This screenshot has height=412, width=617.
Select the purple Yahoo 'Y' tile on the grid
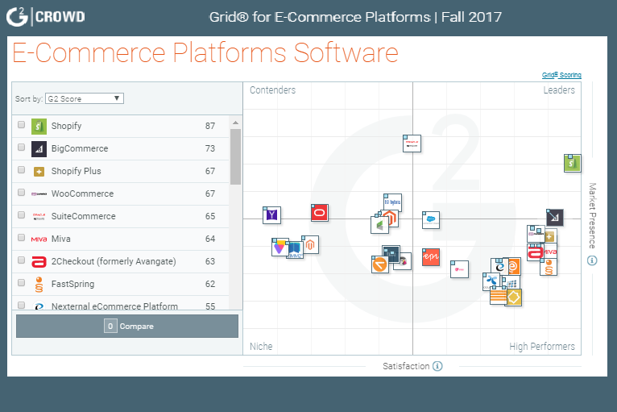pyautogui.click(x=271, y=215)
